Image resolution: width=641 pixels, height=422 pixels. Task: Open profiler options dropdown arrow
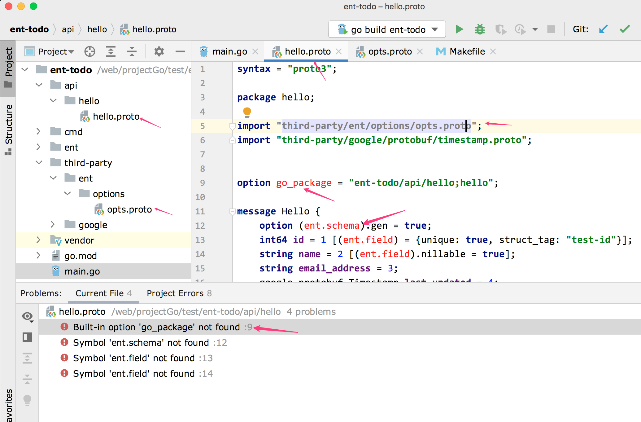pos(535,29)
